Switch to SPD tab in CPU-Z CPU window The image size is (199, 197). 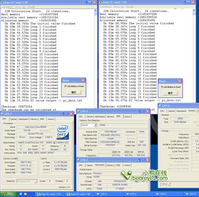coord(42,119)
